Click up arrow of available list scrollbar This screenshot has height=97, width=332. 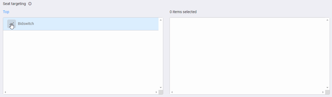(161, 20)
